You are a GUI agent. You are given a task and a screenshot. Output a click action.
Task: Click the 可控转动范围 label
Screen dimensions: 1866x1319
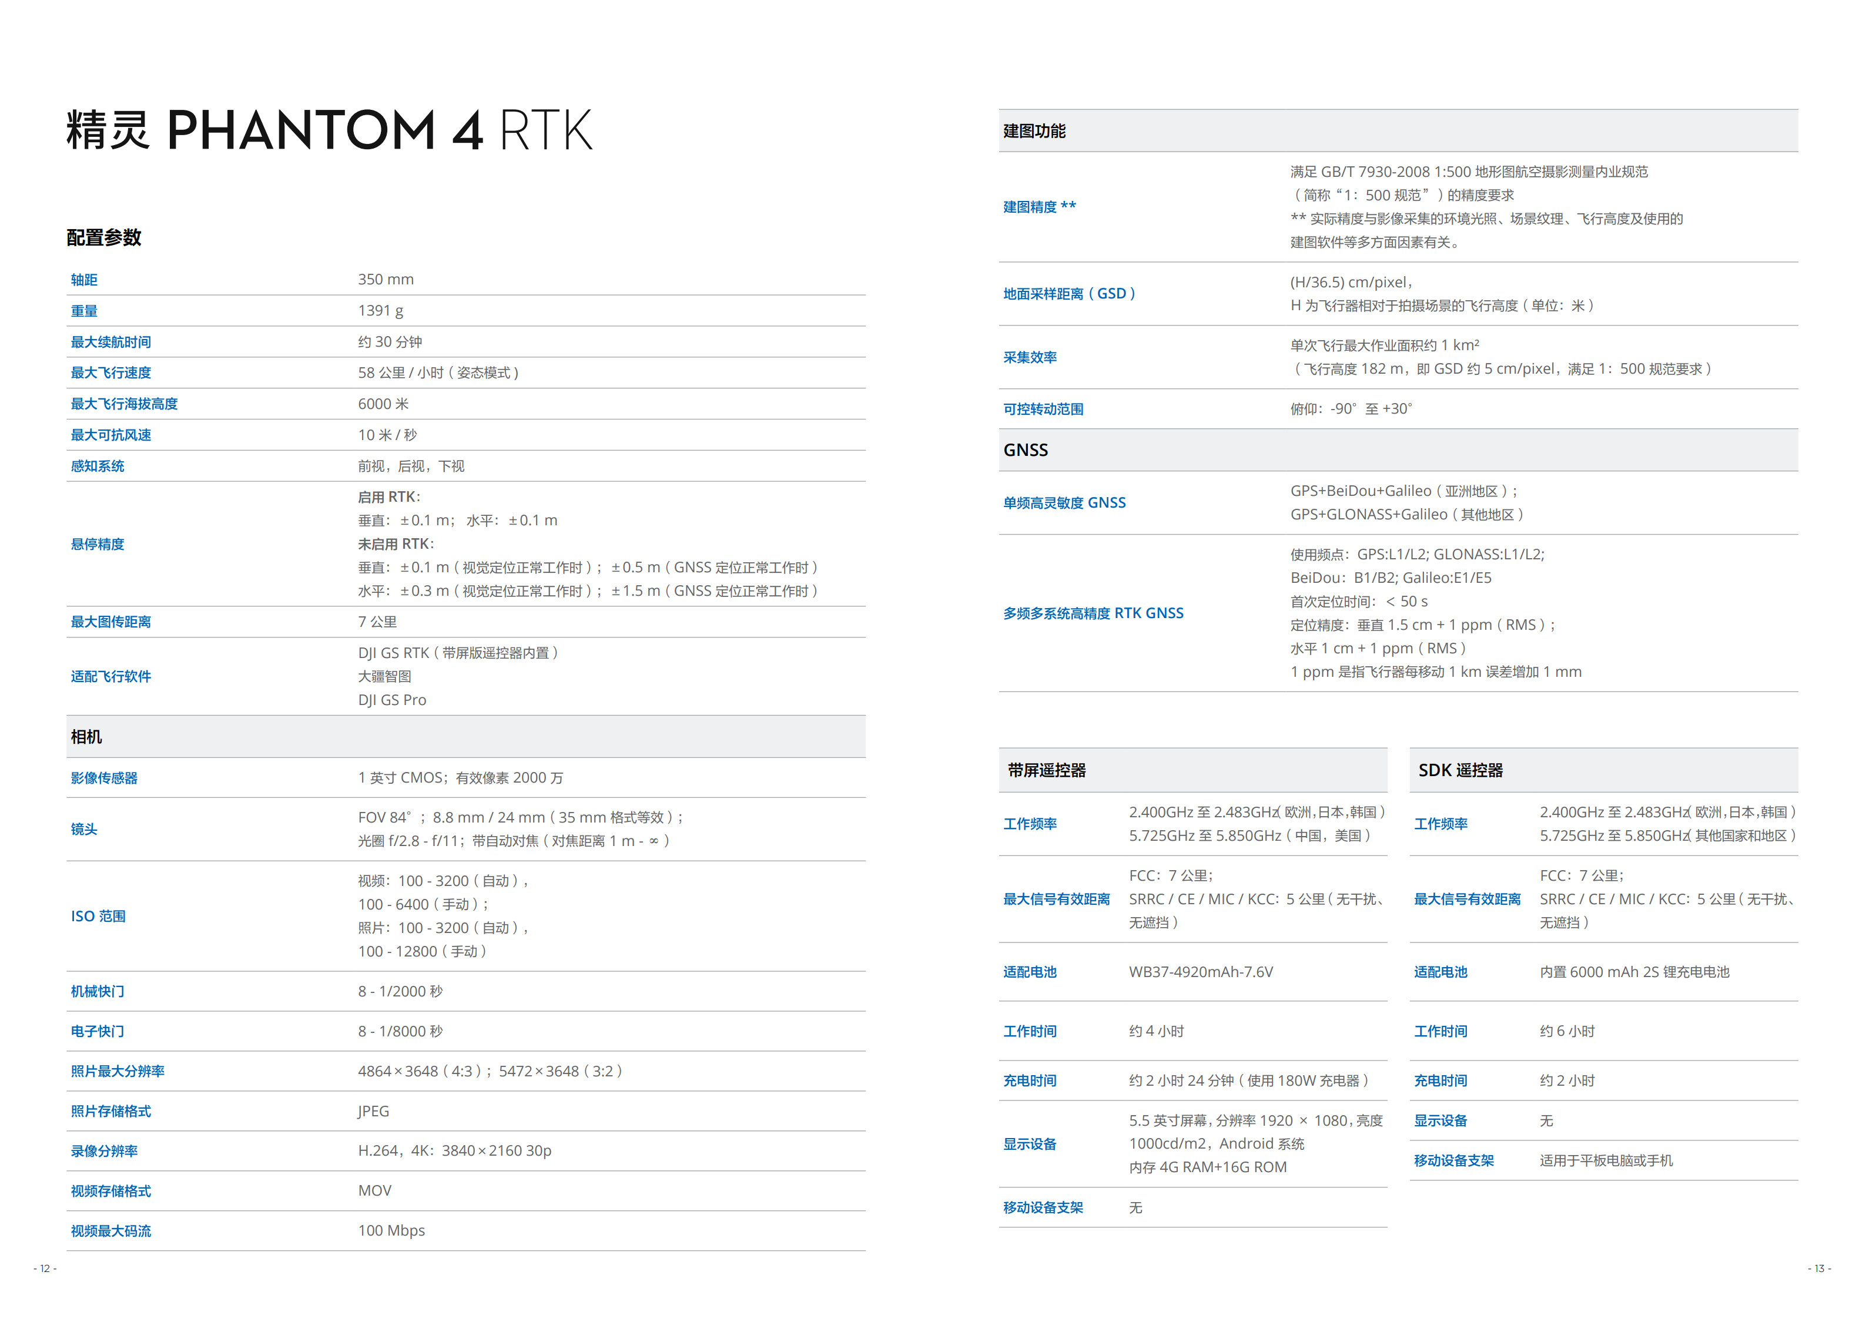(1044, 410)
